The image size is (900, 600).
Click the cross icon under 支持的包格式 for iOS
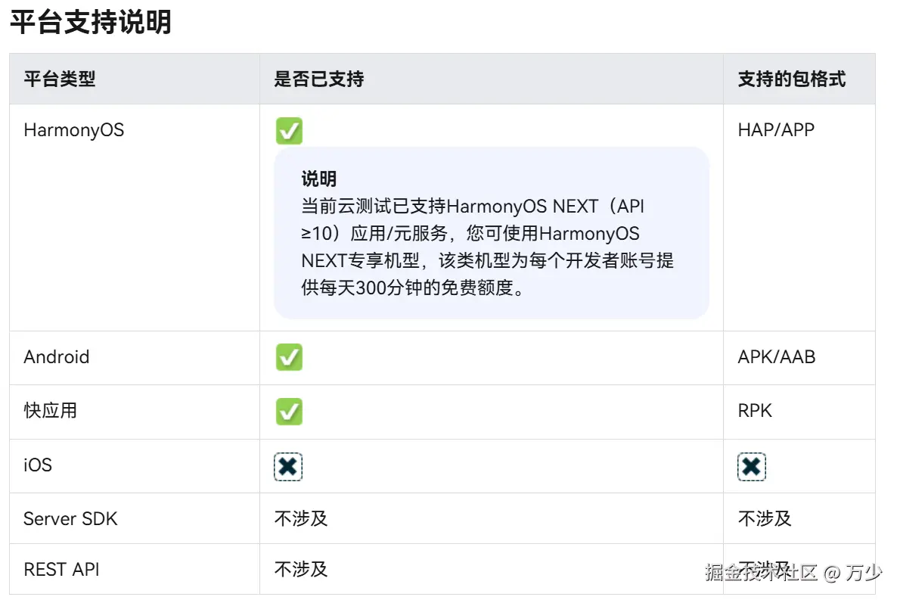[752, 467]
